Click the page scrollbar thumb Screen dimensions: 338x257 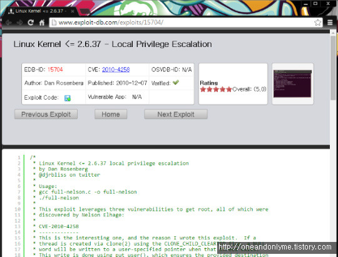[x=333, y=68]
